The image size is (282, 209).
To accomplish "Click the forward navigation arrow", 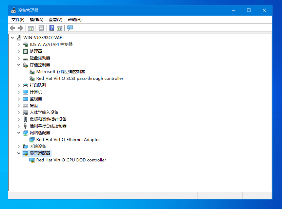I will click(x=20, y=28).
